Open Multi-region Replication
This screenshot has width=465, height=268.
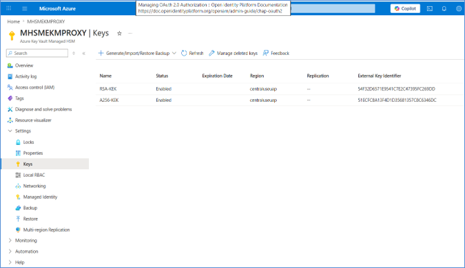[46, 230]
